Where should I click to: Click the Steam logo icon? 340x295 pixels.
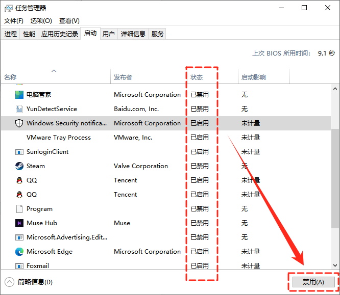[x=19, y=166]
